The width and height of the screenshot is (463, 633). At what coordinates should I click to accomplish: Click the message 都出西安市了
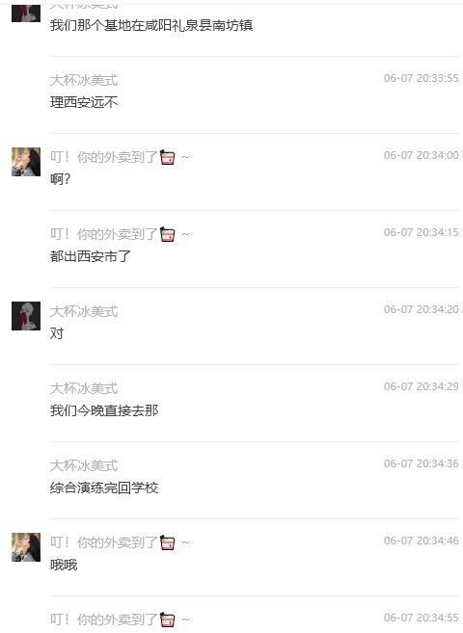pos(91,256)
